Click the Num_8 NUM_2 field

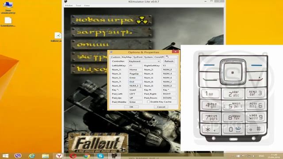[x=169, y=82]
